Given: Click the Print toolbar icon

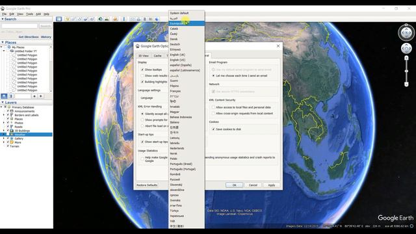Looking at the screenshot, I should point(138,19).
